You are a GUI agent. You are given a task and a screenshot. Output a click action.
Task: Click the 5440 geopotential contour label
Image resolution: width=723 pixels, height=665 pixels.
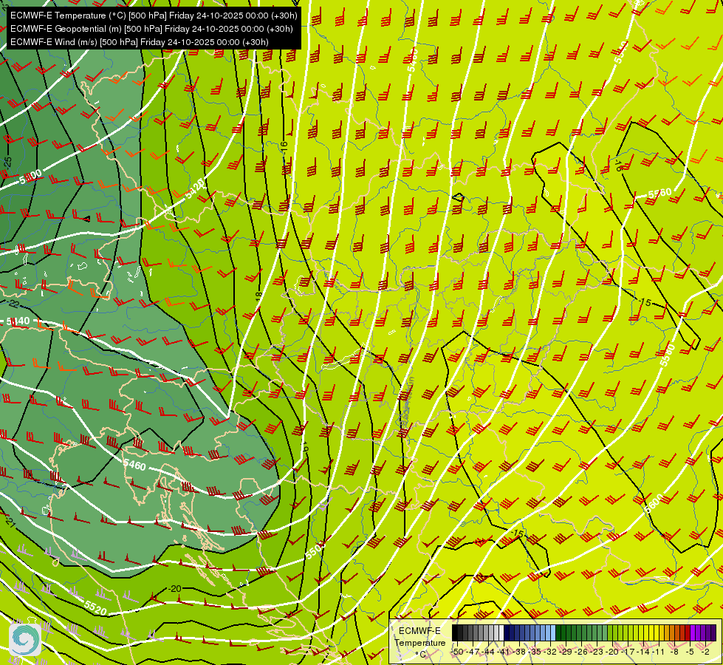(x=18, y=321)
